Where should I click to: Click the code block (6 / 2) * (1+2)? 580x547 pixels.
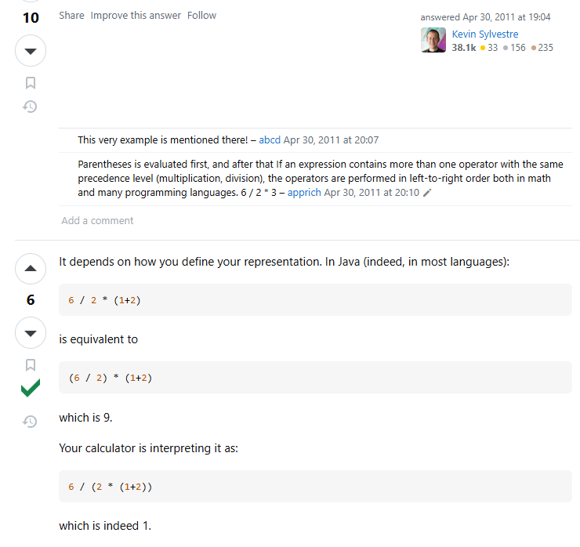pyautogui.click(x=315, y=377)
